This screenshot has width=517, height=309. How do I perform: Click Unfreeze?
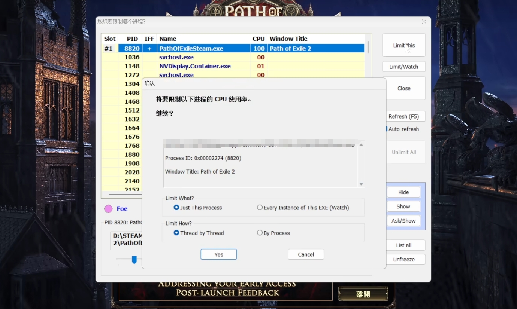pos(405,259)
